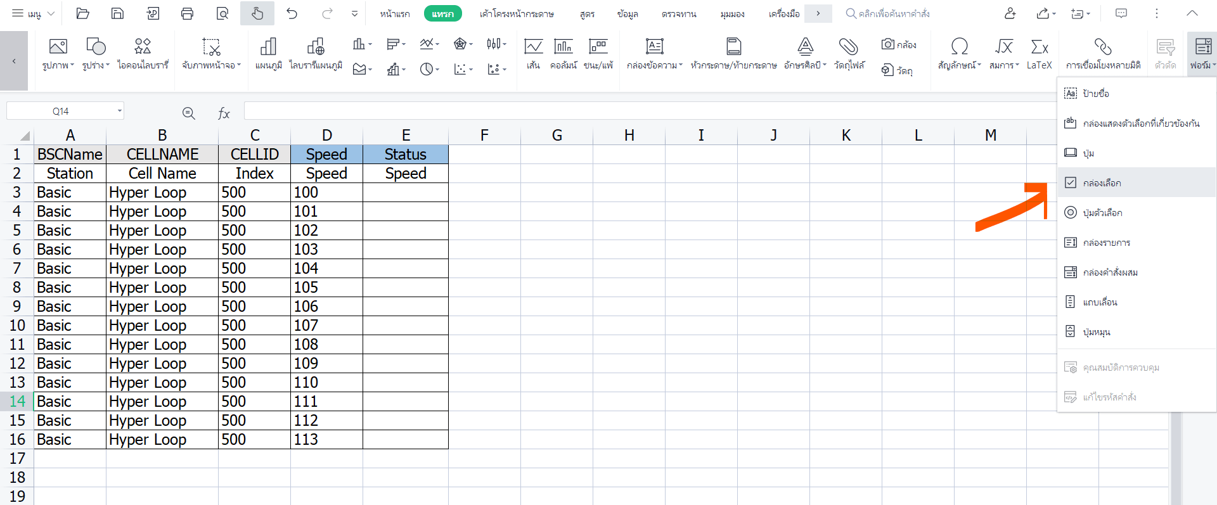Click the cell containing 113
1217x505 pixels.
(x=326, y=439)
